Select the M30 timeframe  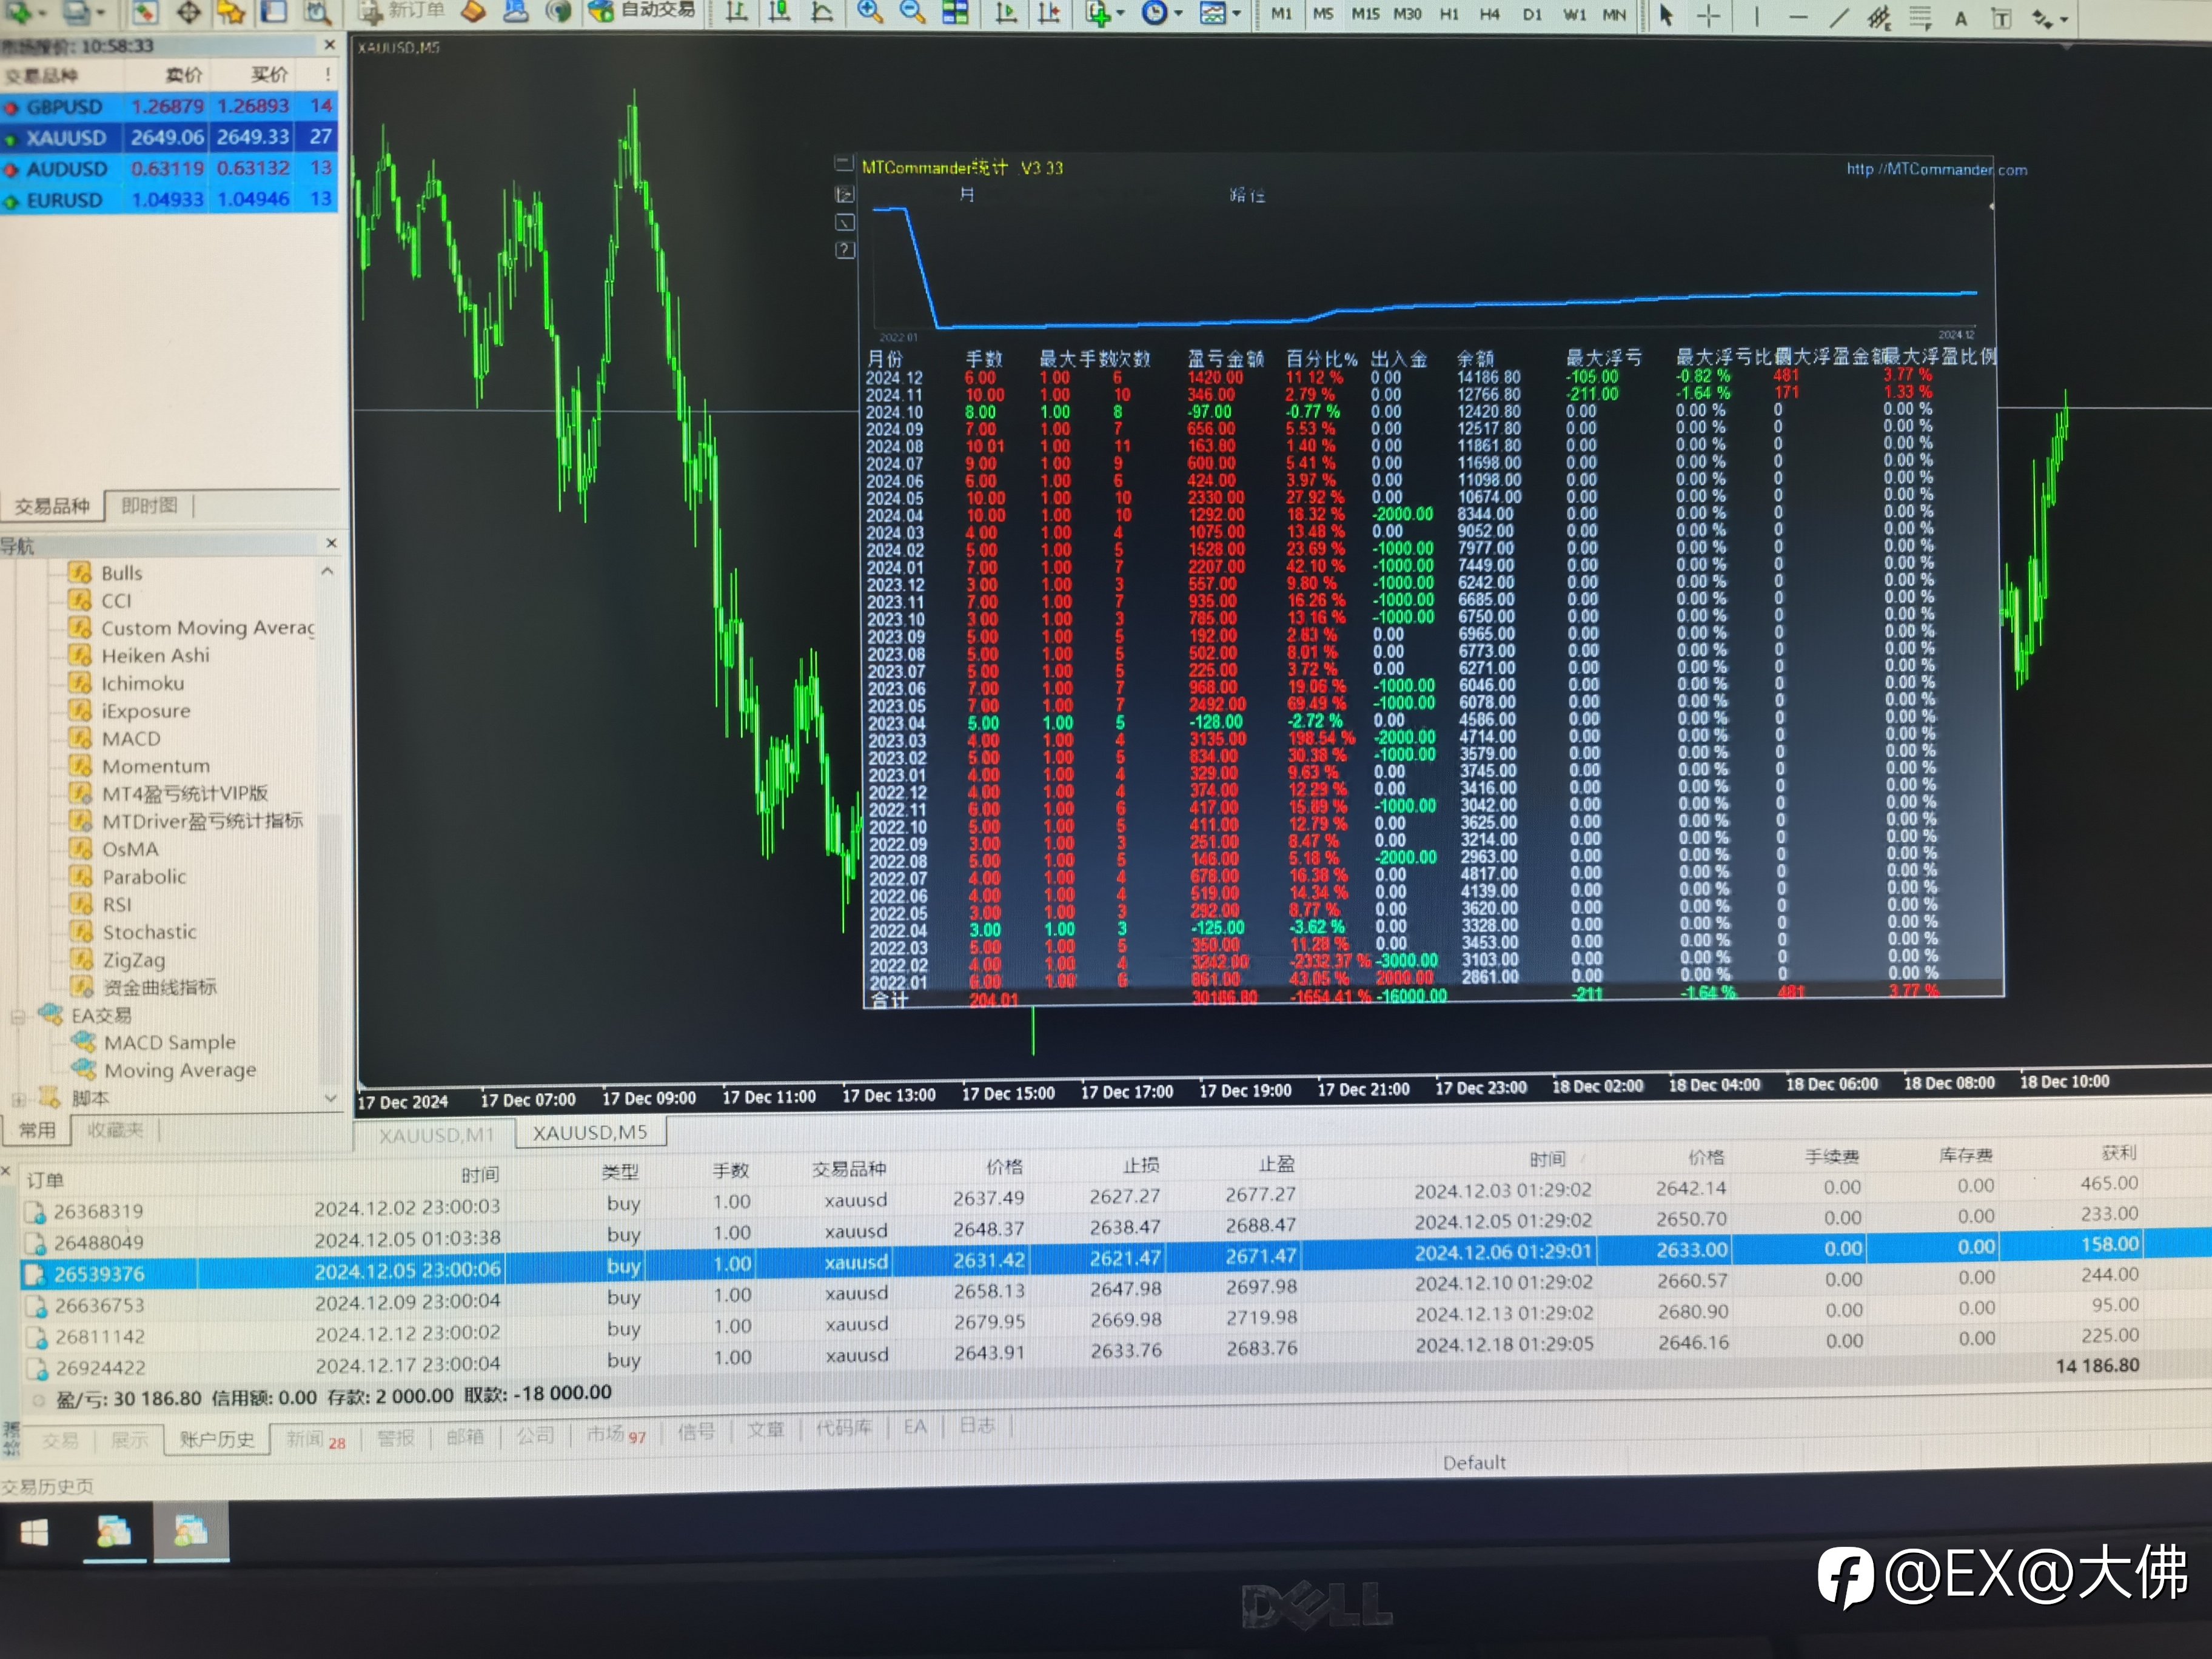pos(1407,13)
